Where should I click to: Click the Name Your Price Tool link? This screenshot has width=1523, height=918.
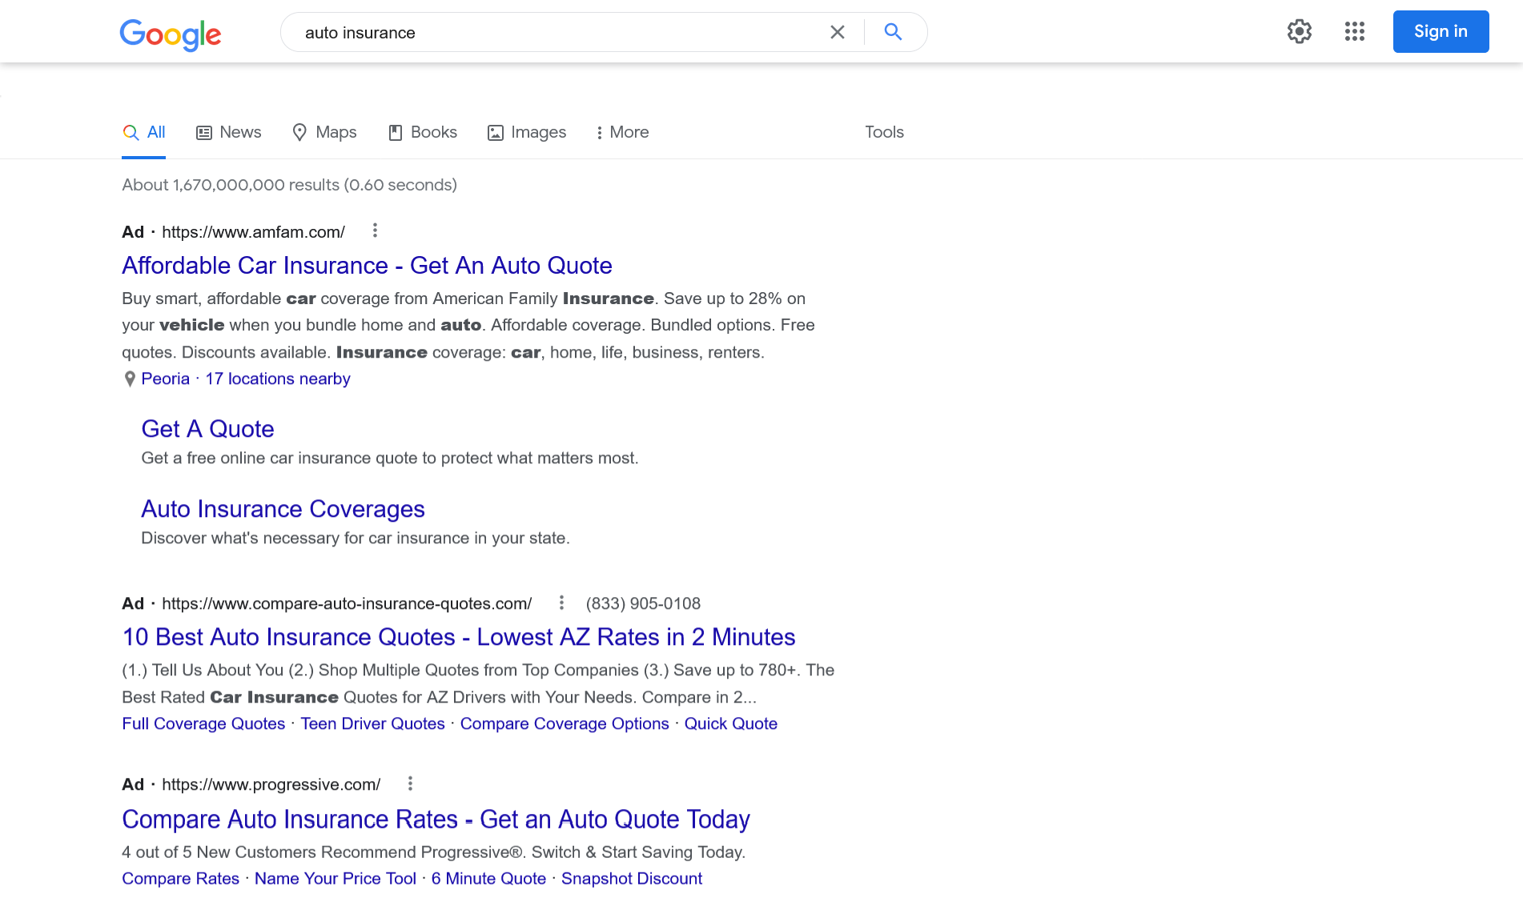[335, 878]
